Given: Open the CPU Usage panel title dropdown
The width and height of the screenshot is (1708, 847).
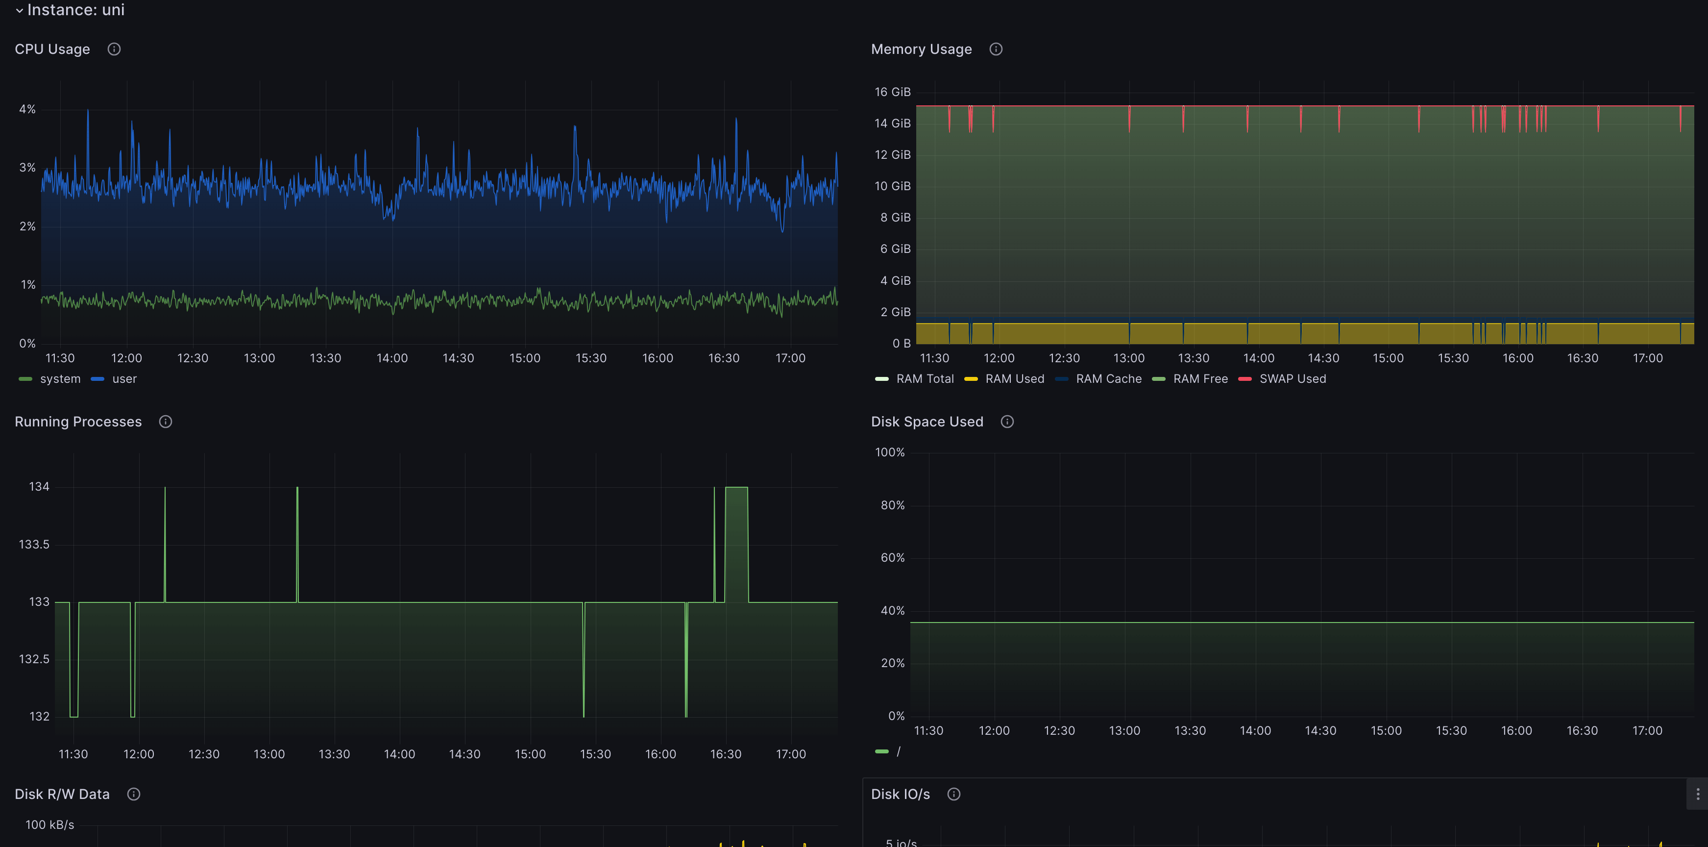Looking at the screenshot, I should pos(52,49).
